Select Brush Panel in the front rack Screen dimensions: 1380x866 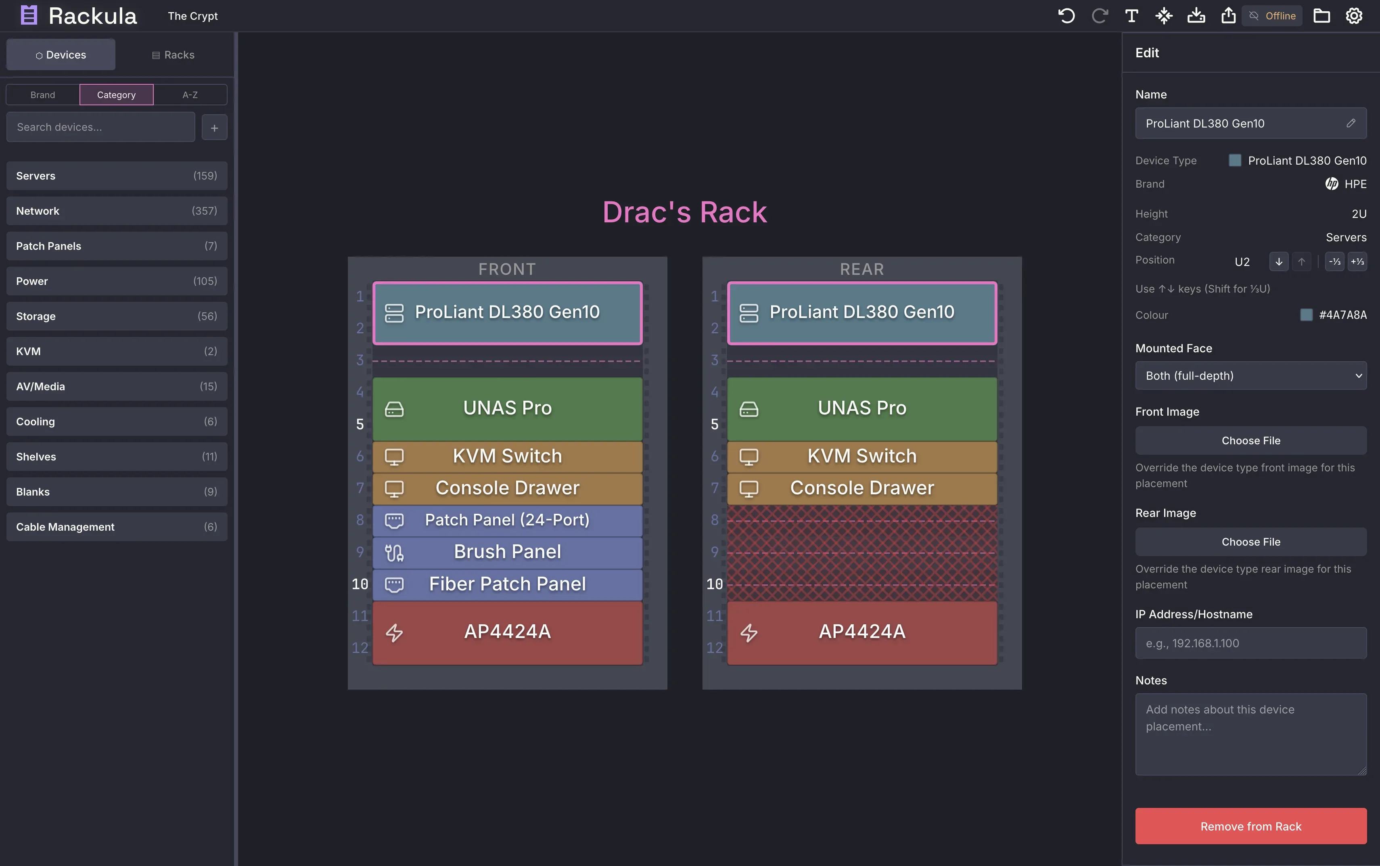pyautogui.click(x=507, y=553)
